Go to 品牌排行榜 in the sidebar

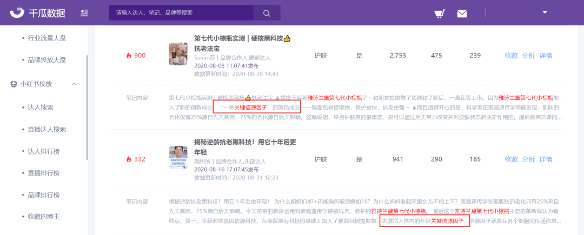(x=44, y=195)
